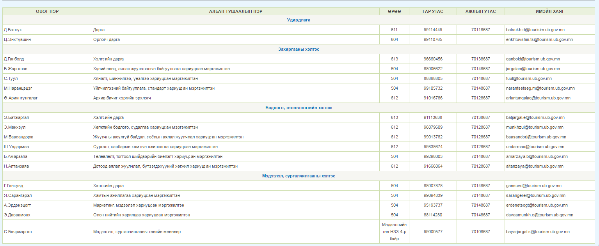Click mobile number 99000577

pos(433,232)
